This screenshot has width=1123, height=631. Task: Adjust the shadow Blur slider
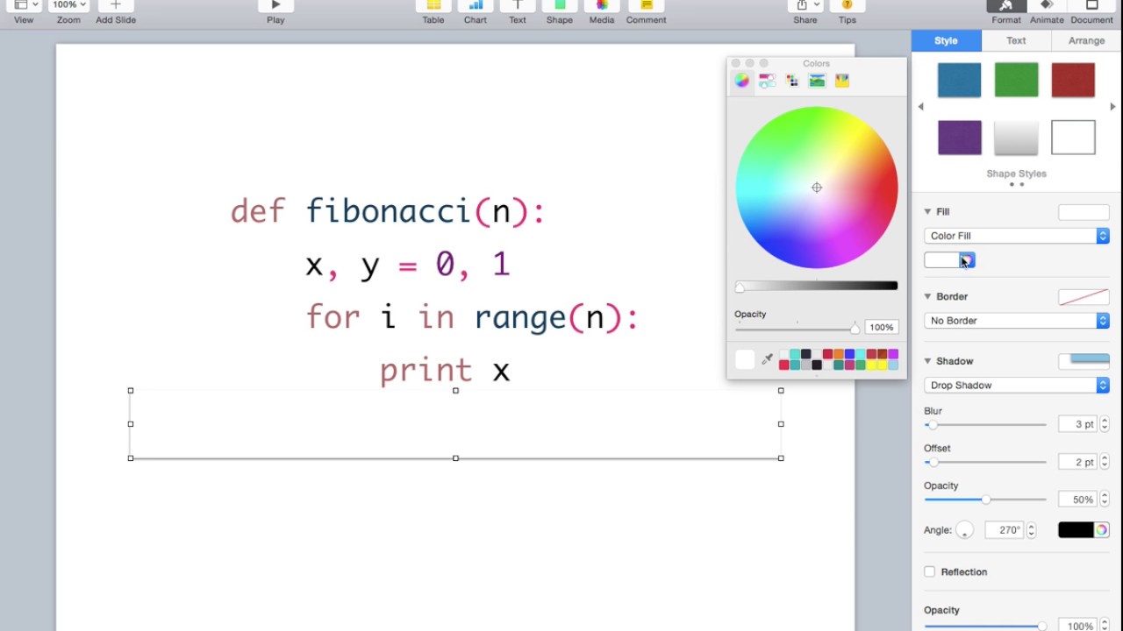pyautogui.click(x=985, y=425)
